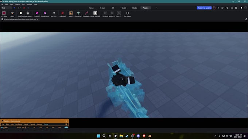Launch the Moon Animator plugin
Viewport: 248px width, 139px height.
(71, 14)
